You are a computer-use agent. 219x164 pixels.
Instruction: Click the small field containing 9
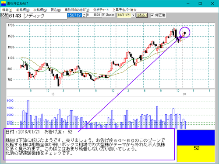(90, 15)
